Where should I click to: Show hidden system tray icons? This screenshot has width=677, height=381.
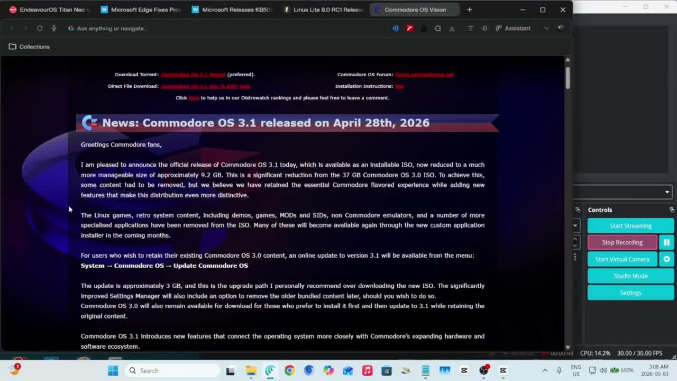(545, 370)
